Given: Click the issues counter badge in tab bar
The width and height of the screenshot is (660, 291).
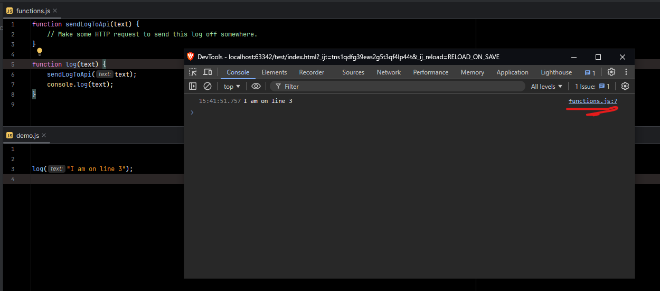Looking at the screenshot, I should [590, 72].
